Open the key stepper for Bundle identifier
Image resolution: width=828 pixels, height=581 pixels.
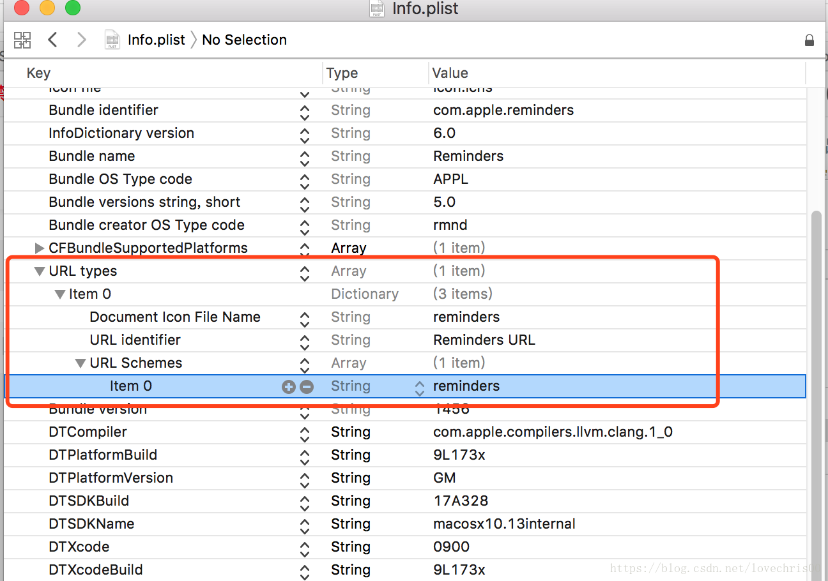pos(305,112)
